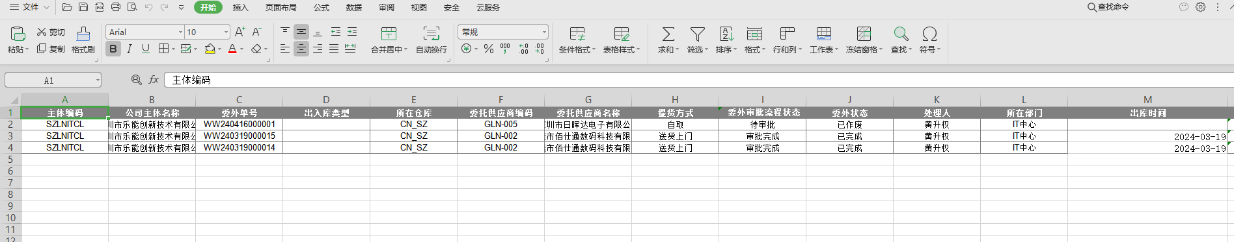Apply top vertical alignment
The width and height of the screenshot is (1234, 242).
[285, 31]
